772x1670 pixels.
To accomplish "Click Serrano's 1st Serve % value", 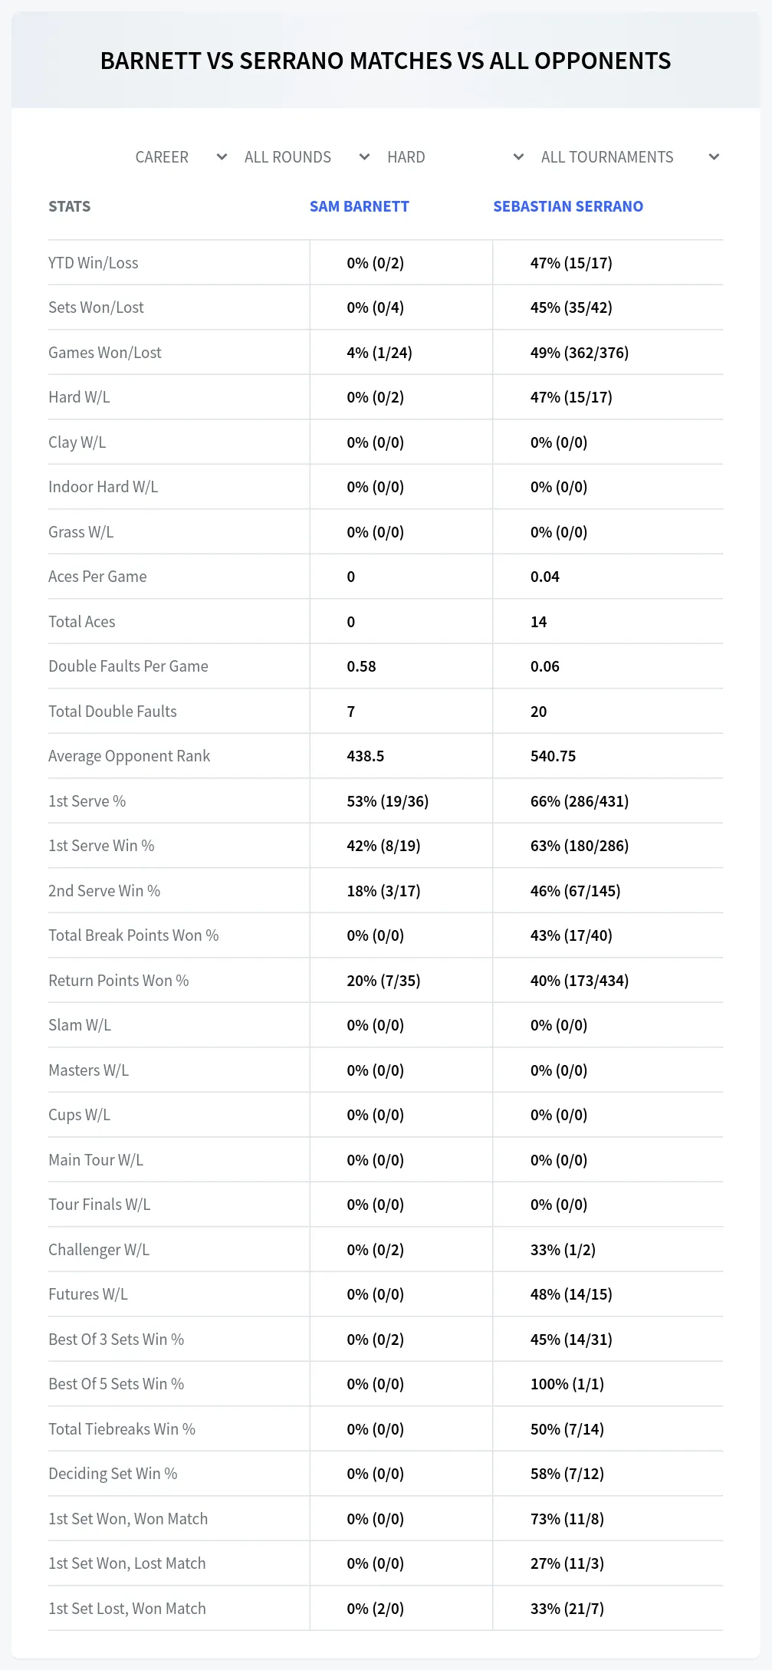I will [580, 801].
